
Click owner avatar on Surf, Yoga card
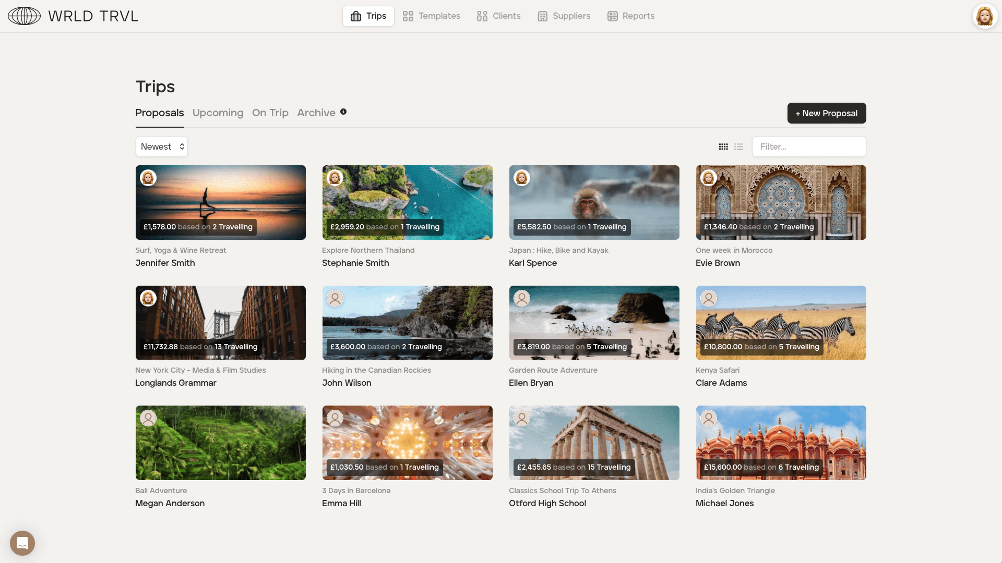[148, 178]
